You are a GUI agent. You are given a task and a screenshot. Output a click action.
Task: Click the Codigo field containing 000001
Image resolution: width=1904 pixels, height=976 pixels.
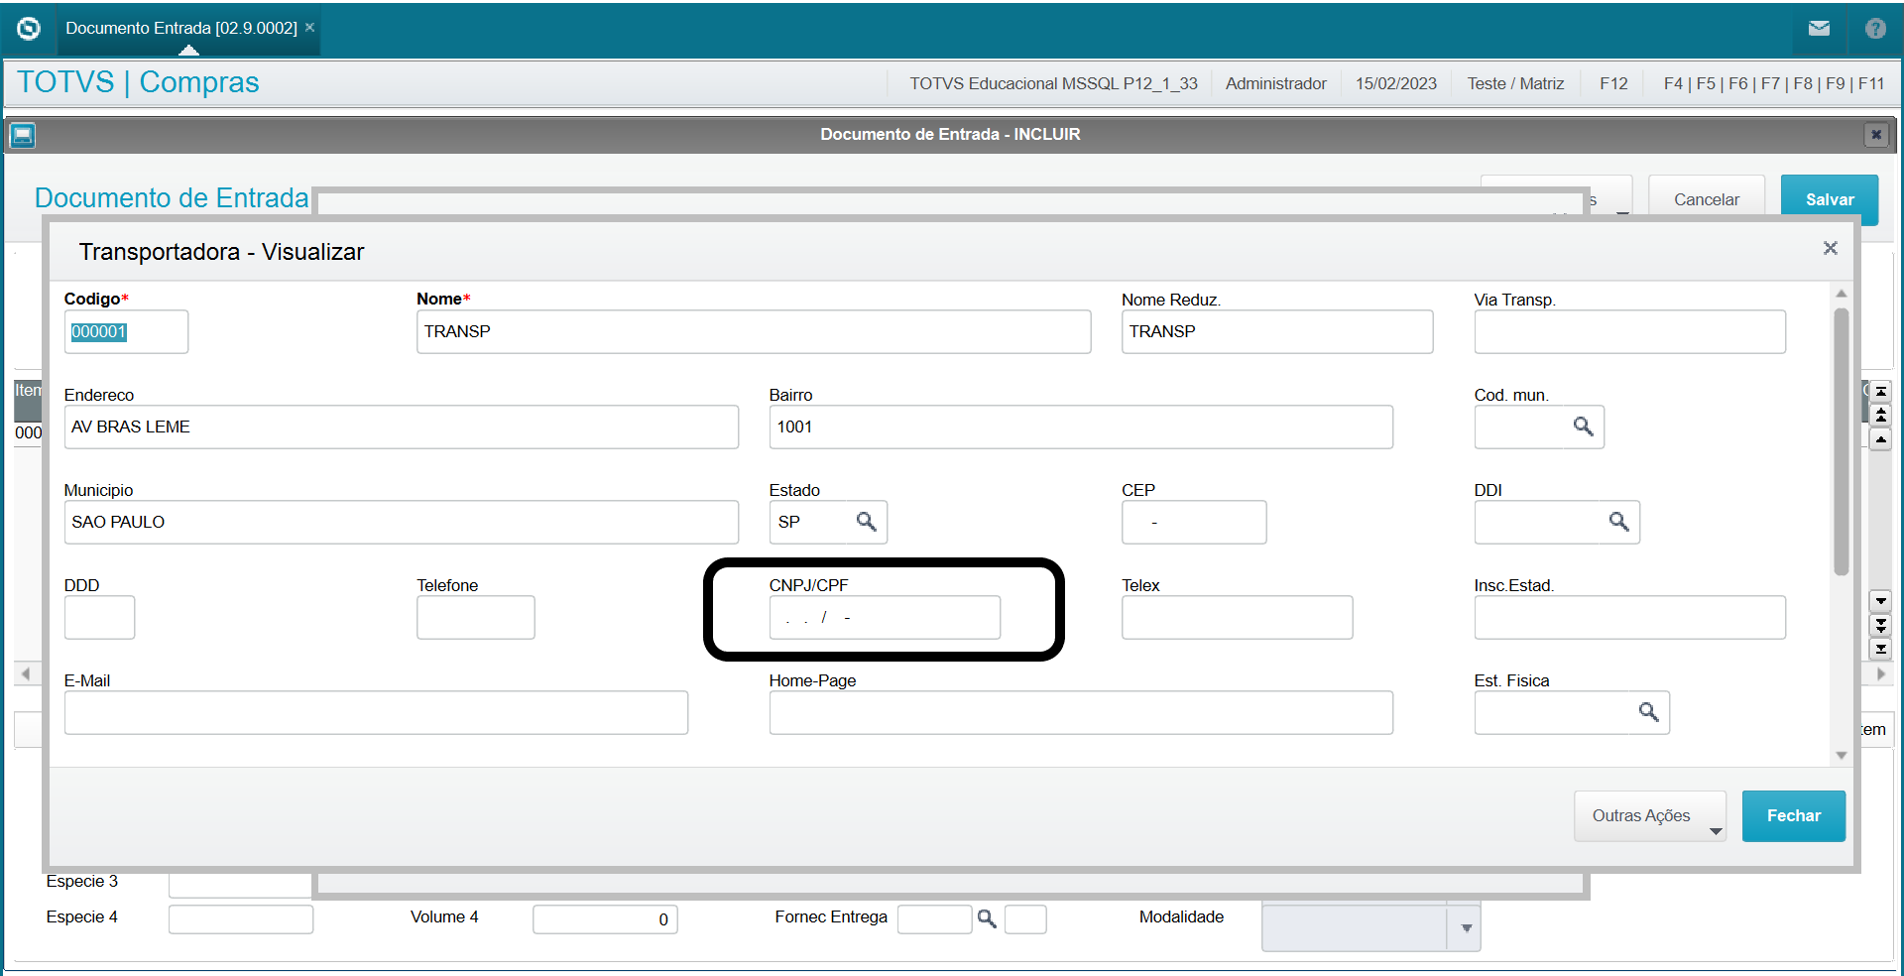pos(126,331)
